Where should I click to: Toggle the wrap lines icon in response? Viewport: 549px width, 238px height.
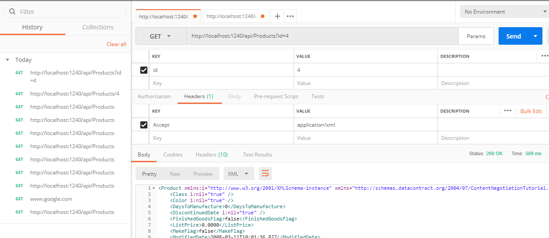(x=265, y=174)
